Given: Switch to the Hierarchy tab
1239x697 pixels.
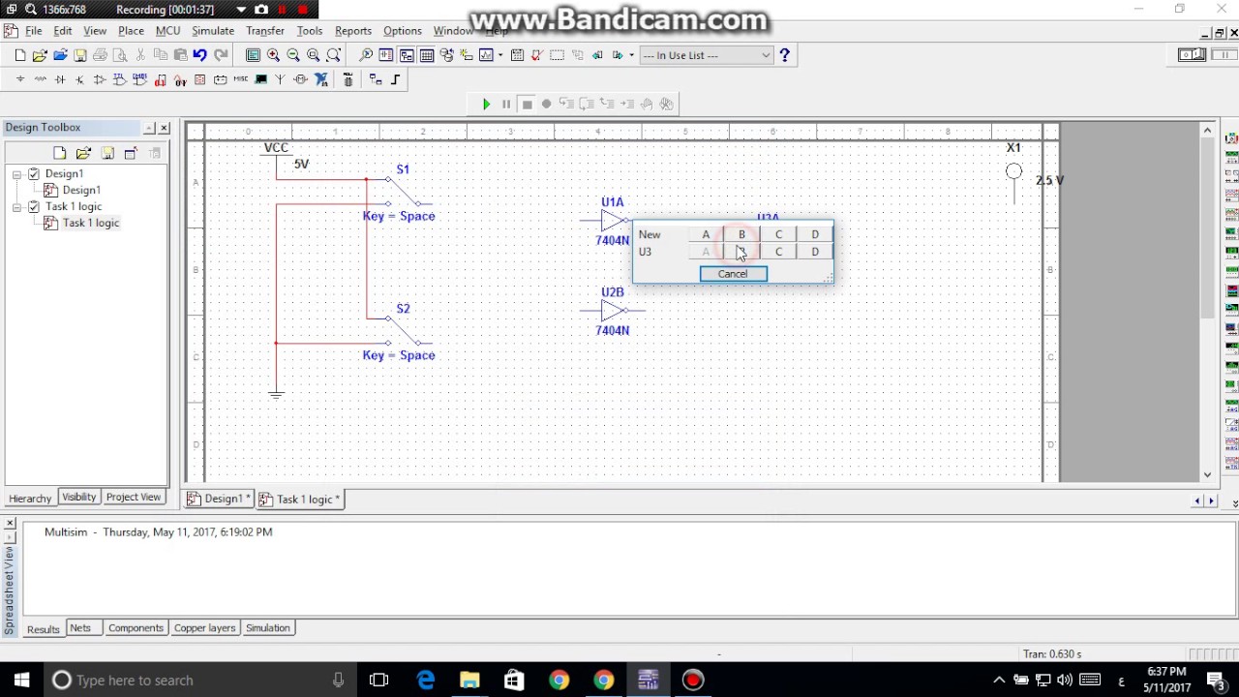Looking at the screenshot, I should pos(30,498).
